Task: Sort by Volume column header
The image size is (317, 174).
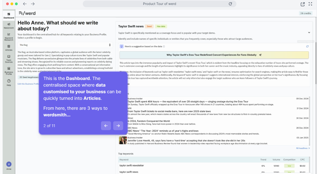Action: coord(276,159)
